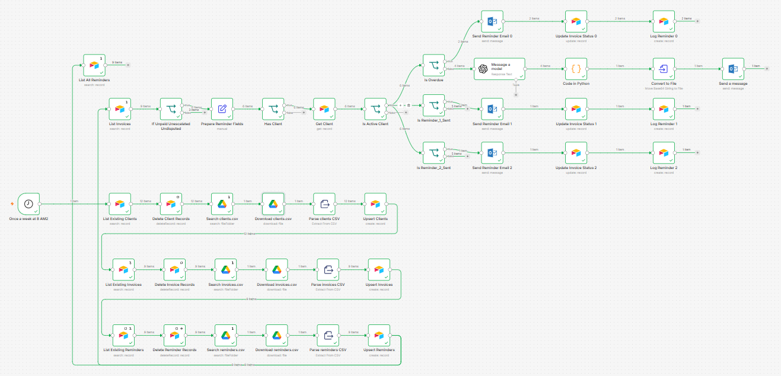Screen dimensions: 781x376
Task: Add a node after Log Reminder 1
Action: coord(697,109)
